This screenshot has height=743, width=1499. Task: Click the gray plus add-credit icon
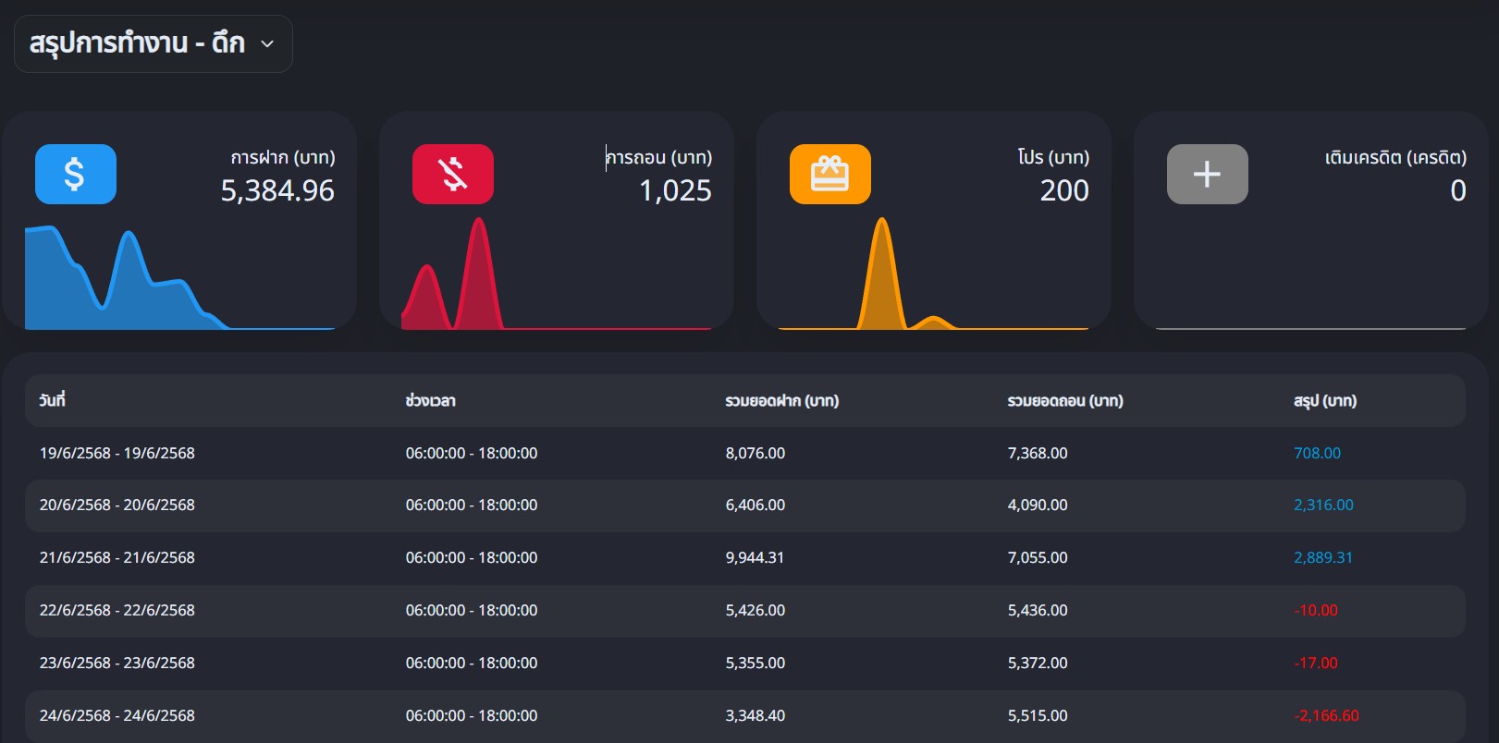click(x=1207, y=174)
